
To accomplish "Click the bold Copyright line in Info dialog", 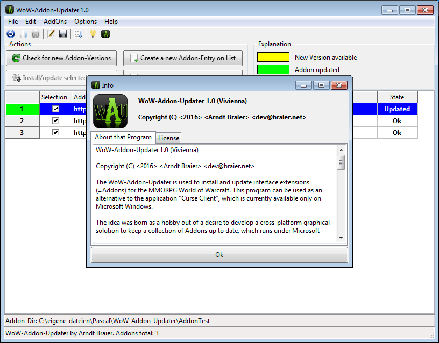I will [222, 117].
